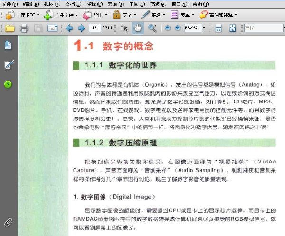Click the fit width scrolling icon
The width and height of the screenshot is (285, 236).
[218, 28]
